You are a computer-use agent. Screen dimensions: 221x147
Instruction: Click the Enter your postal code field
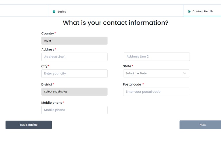tap(156, 92)
